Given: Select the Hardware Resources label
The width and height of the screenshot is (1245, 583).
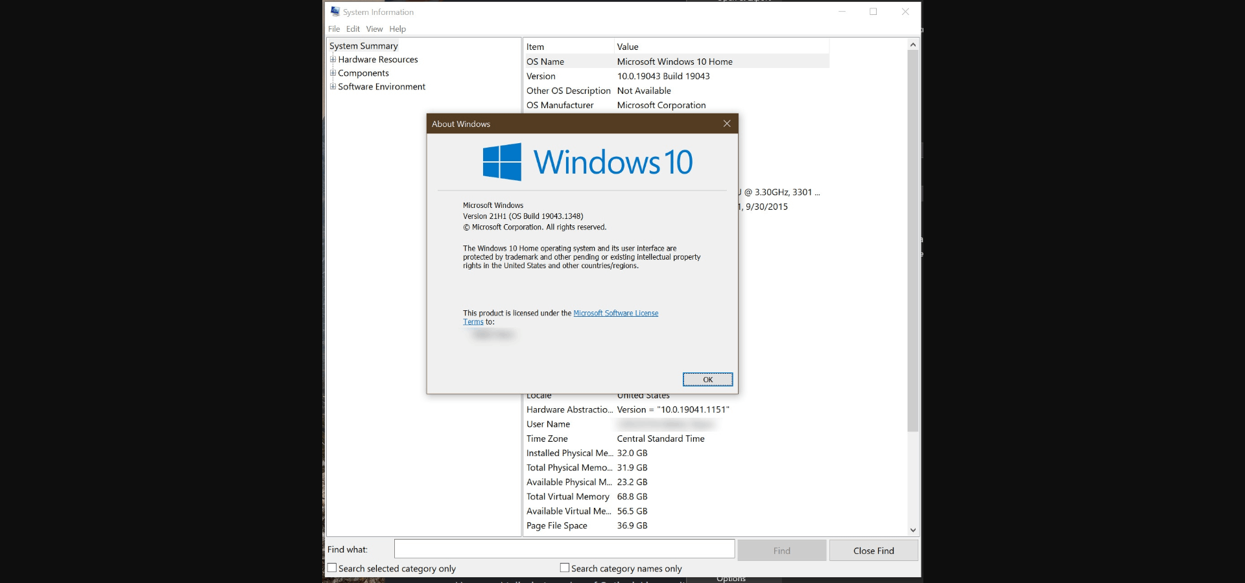Looking at the screenshot, I should tap(378, 60).
